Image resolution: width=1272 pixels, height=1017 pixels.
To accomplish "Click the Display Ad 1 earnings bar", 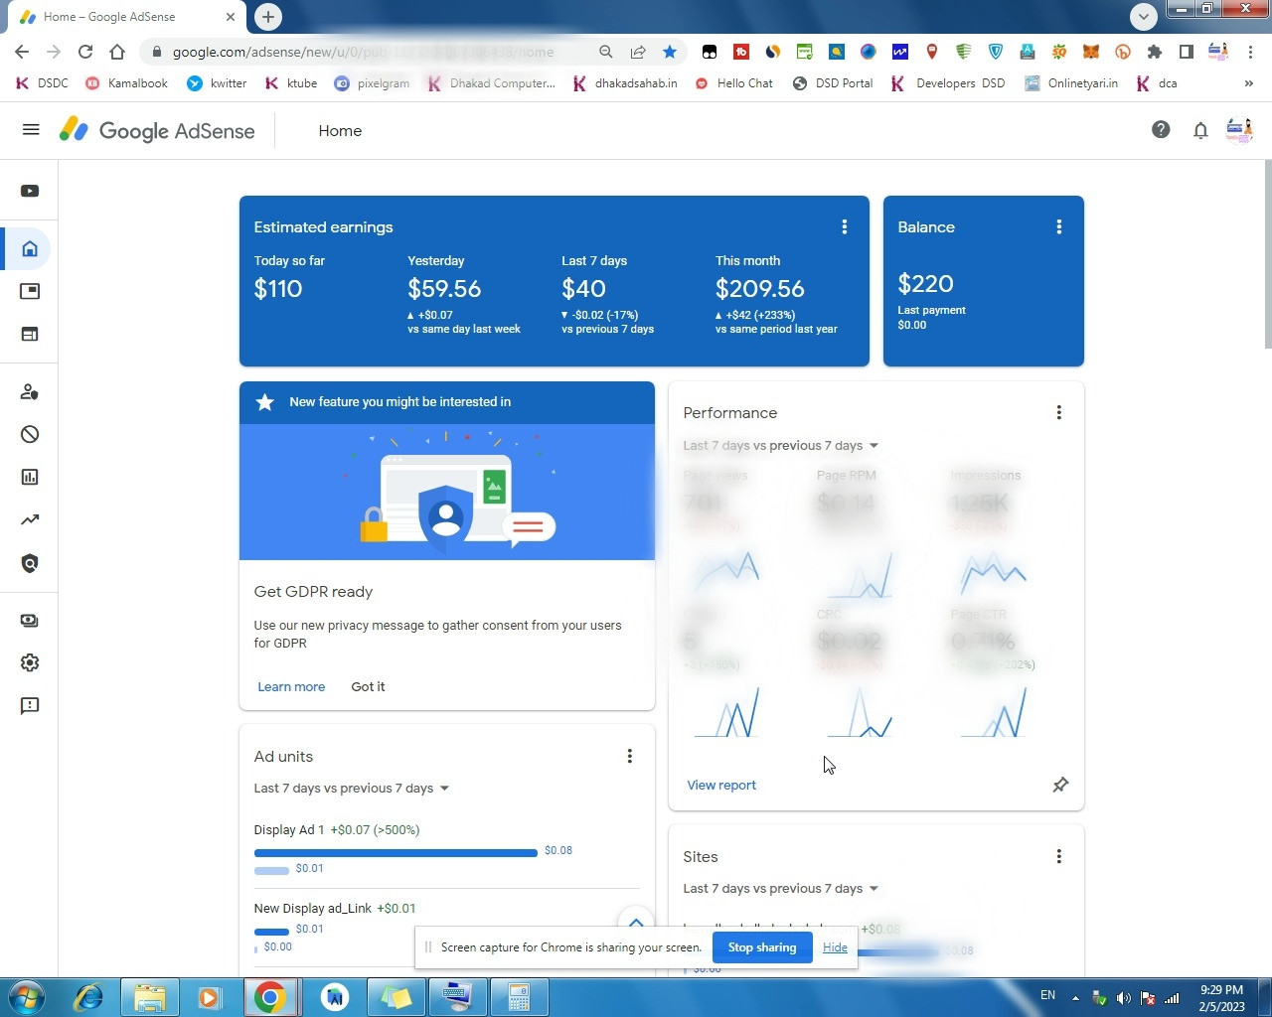I will (x=396, y=852).
